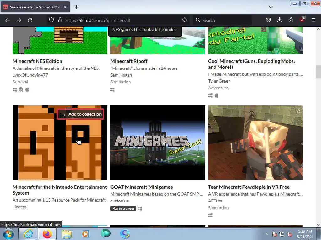The height and width of the screenshot is (240, 321).
Task: Click Linux platform icon under Minecraft NES Edition
Action: [x=21, y=89]
